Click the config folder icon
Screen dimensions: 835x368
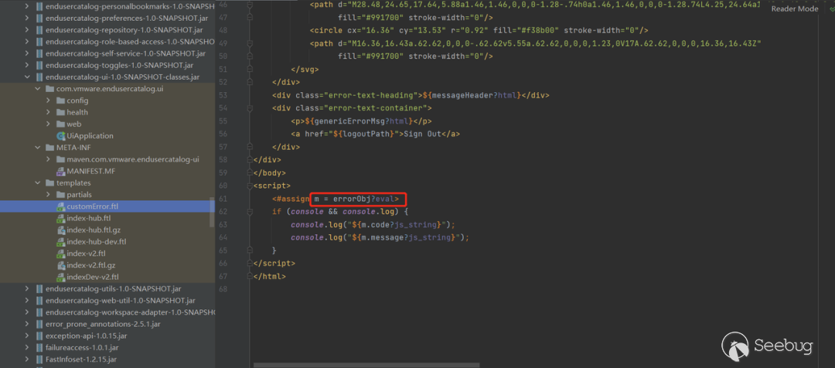(60, 101)
